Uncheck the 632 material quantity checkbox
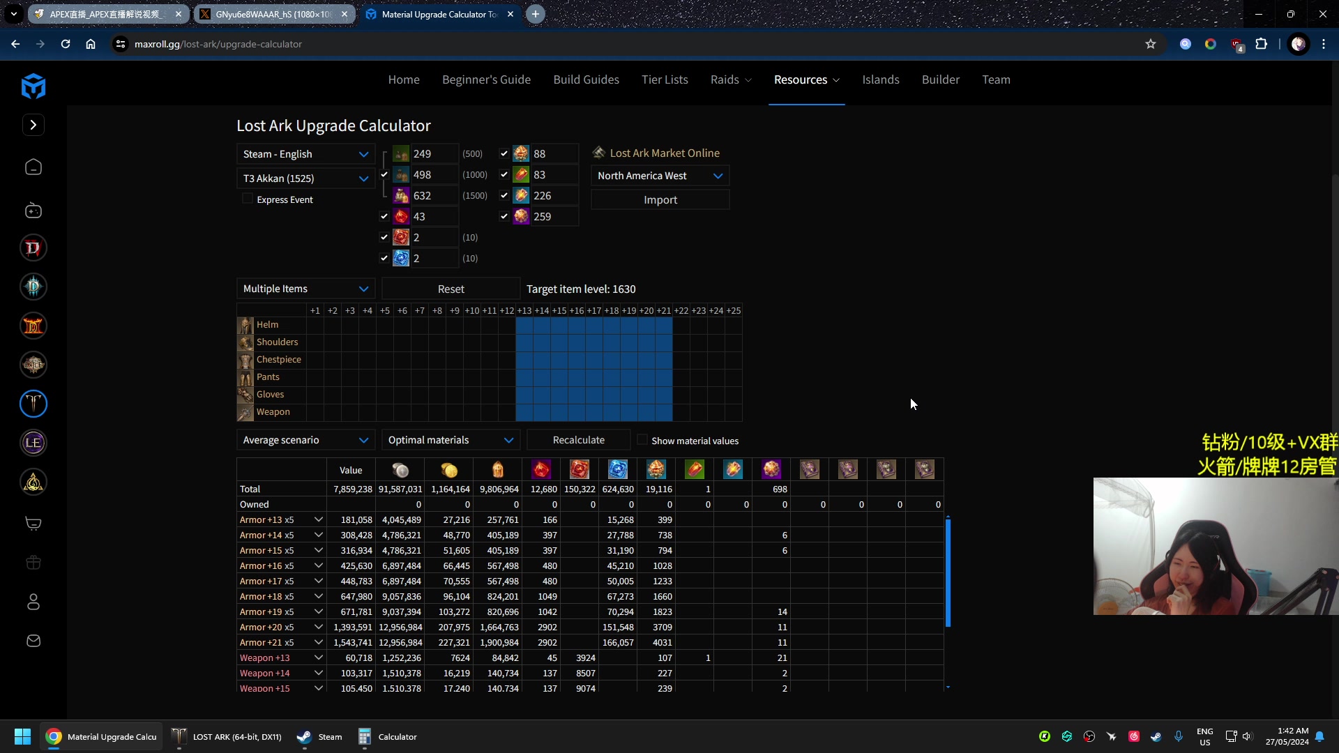Image resolution: width=1339 pixels, height=753 pixels. point(384,195)
